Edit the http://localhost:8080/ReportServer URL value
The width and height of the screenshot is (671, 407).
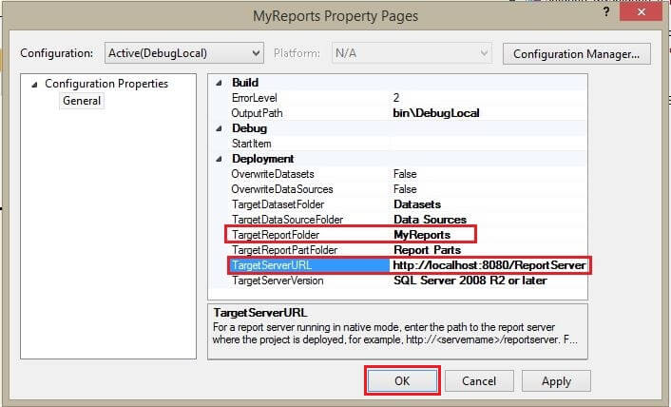(x=489, y=265)
